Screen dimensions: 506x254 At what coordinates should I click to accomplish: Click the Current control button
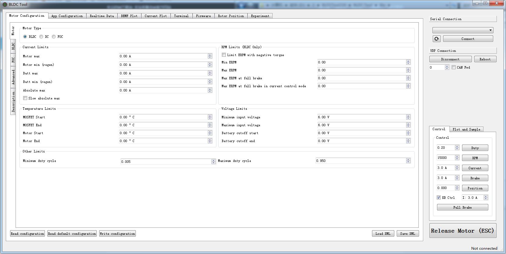pos(475,168)
